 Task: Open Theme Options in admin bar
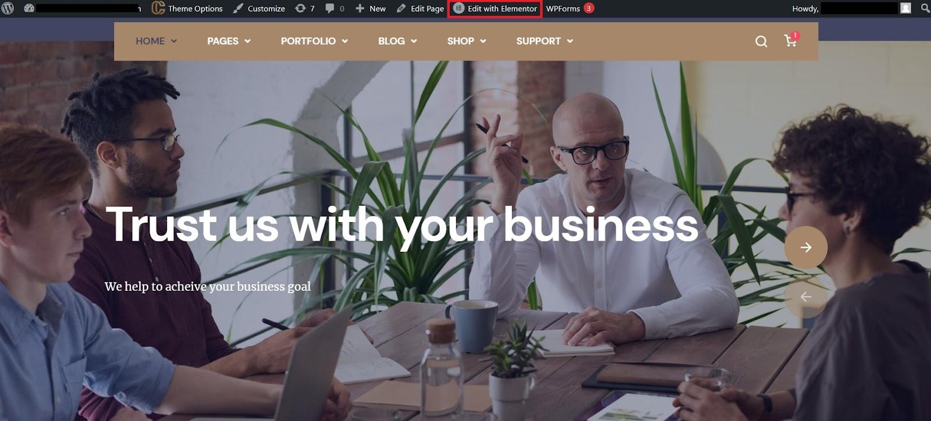(187, 8)
